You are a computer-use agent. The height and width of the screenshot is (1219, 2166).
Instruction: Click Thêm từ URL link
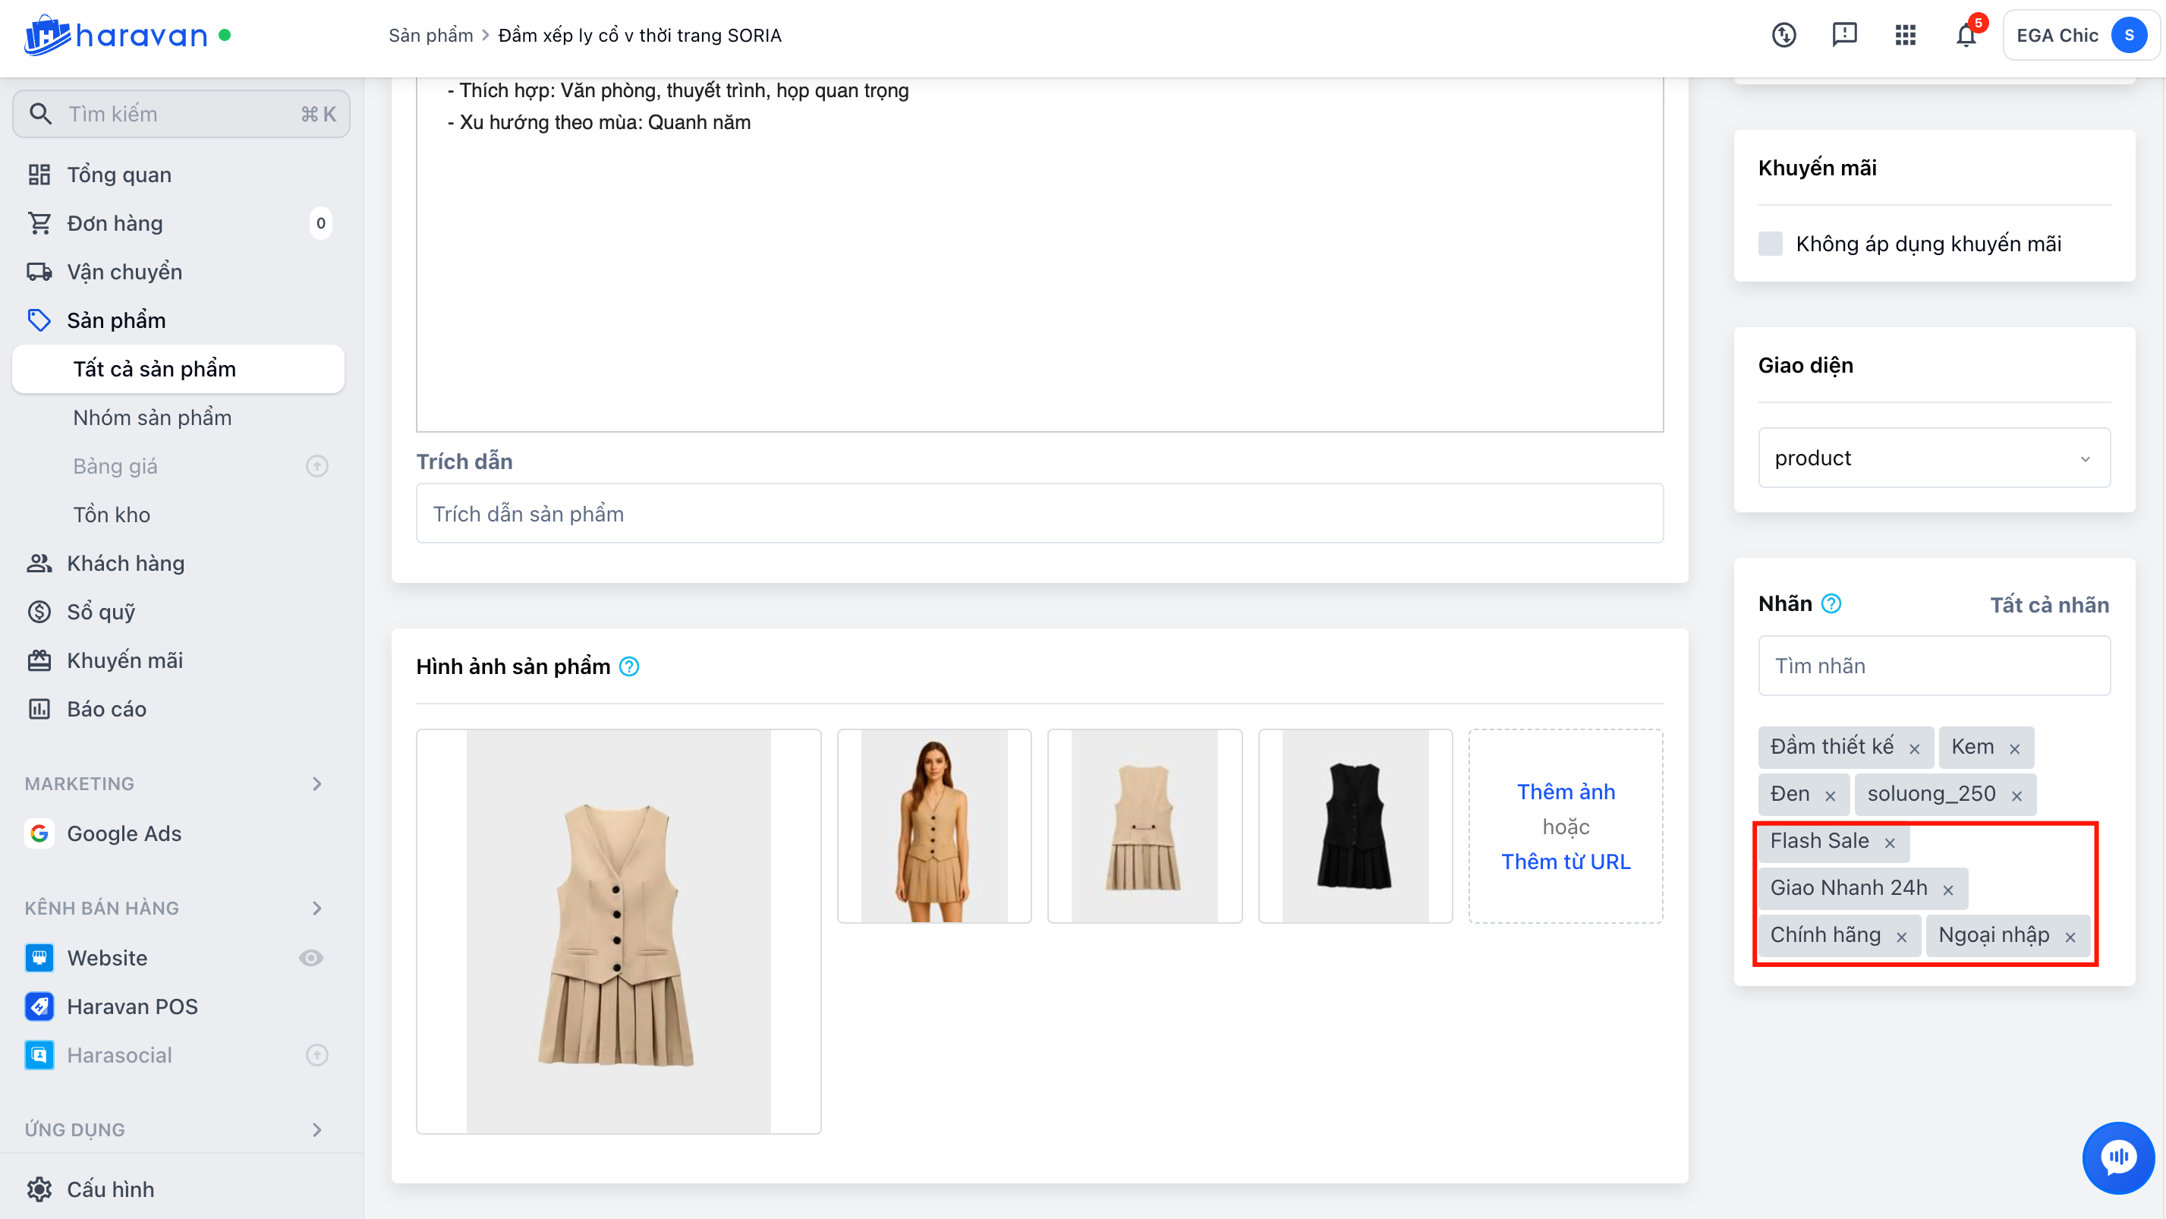click(x=1566, y=861)
